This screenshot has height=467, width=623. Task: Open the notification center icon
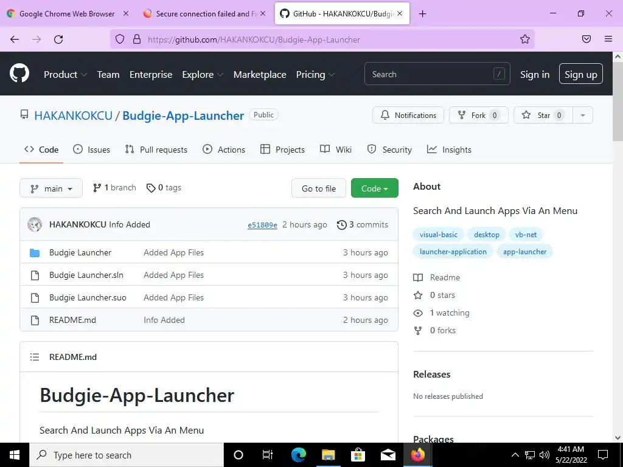(603, 455)
